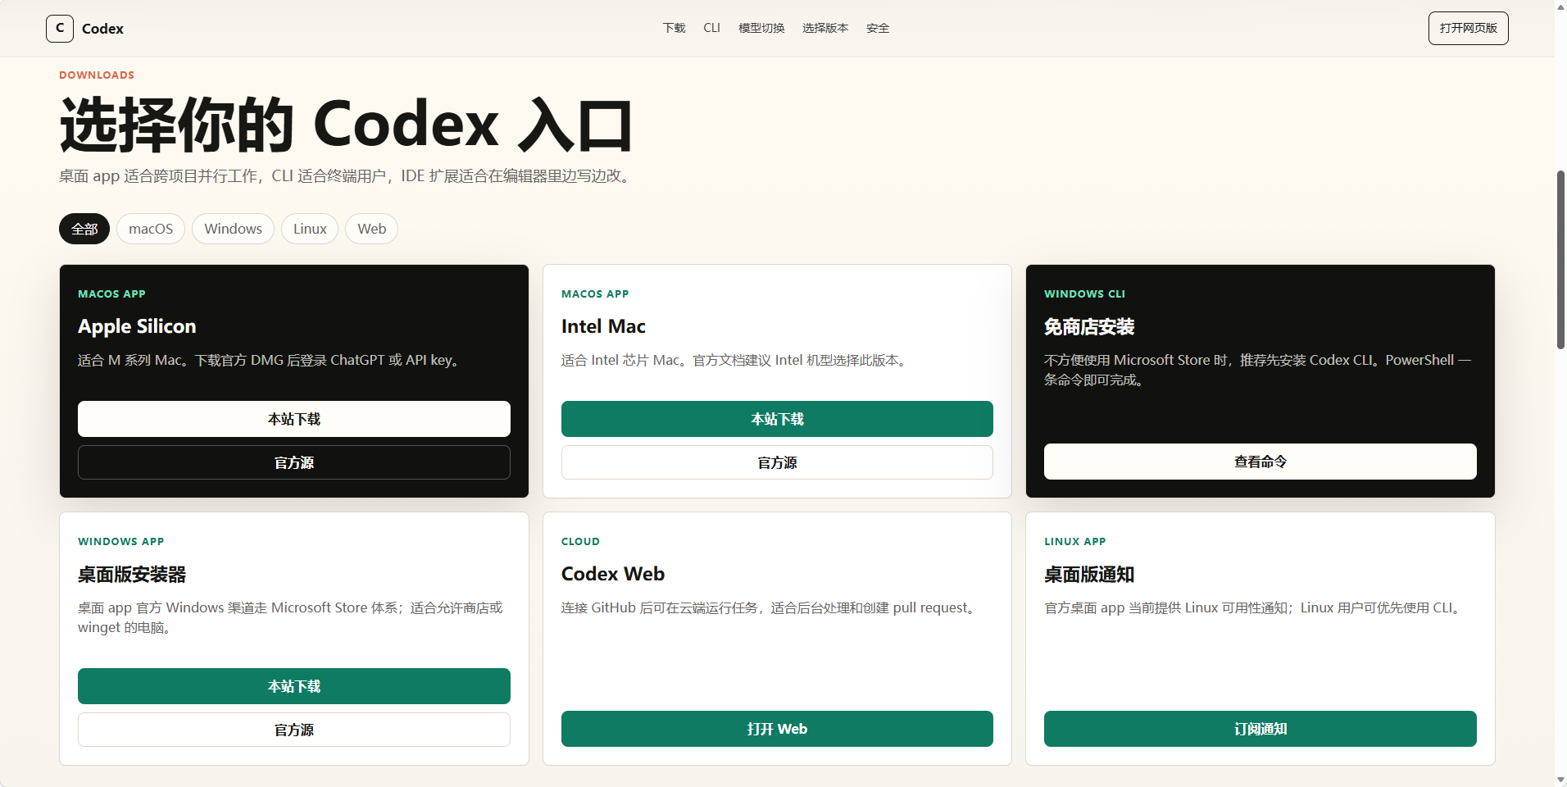Click the scrollbar up arrow

tap(1560, 6)
